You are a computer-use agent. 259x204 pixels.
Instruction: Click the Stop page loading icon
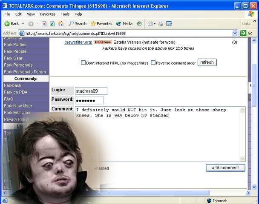click(x=44, y=24)
